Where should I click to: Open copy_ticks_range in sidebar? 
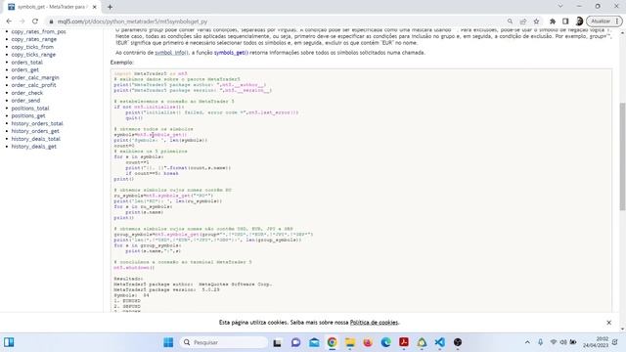pos(33,55)
